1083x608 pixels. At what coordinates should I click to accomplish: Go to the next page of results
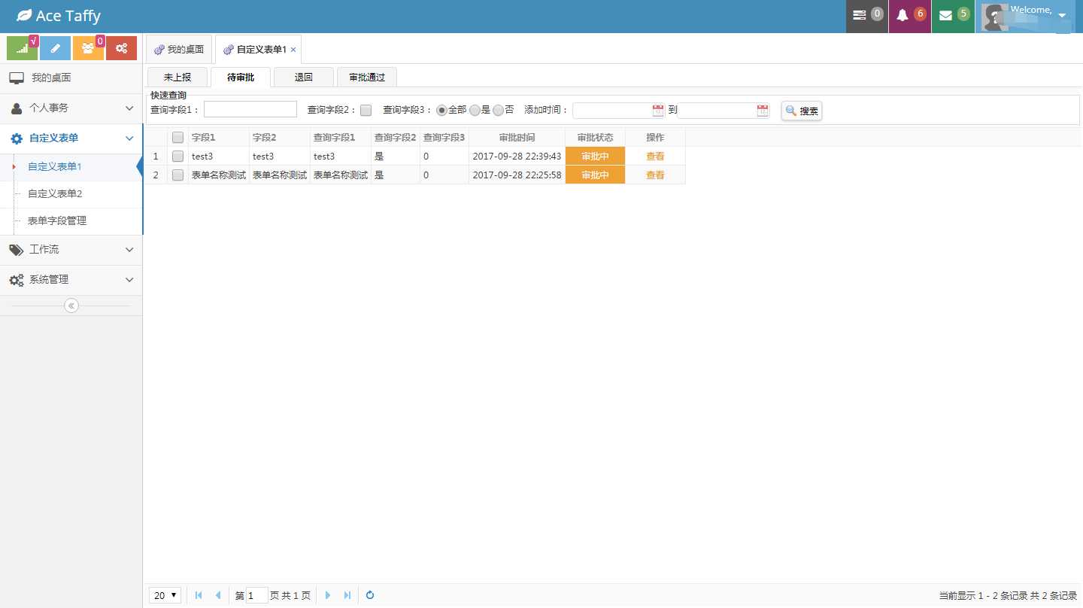(x=328, y=595)
